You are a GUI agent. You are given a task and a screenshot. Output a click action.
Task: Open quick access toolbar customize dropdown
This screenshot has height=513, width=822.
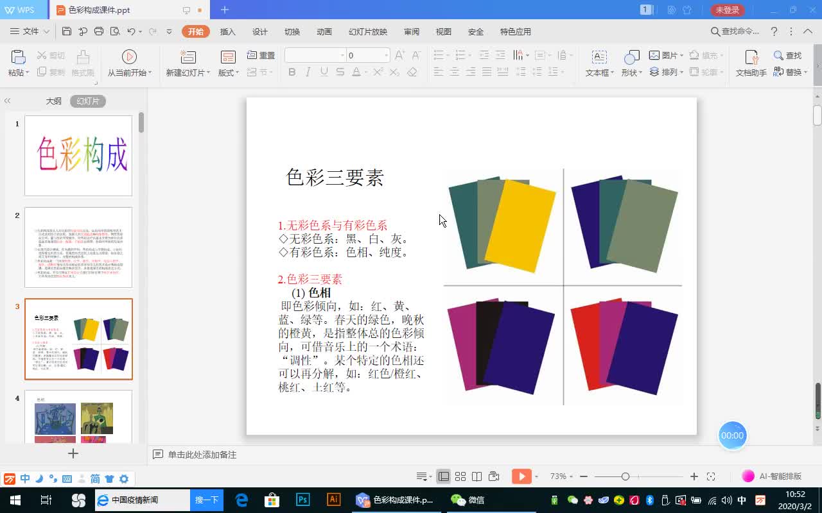(x=169, y=31)
